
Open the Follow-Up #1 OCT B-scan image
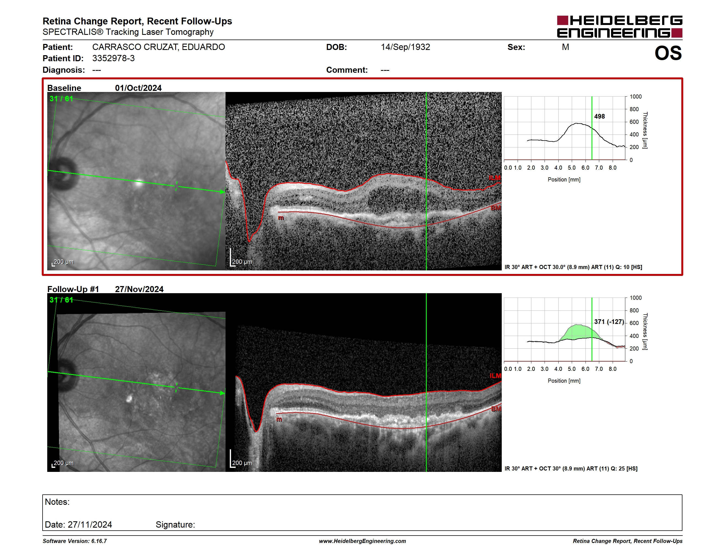pyautogui.click(x=364, y=382)
